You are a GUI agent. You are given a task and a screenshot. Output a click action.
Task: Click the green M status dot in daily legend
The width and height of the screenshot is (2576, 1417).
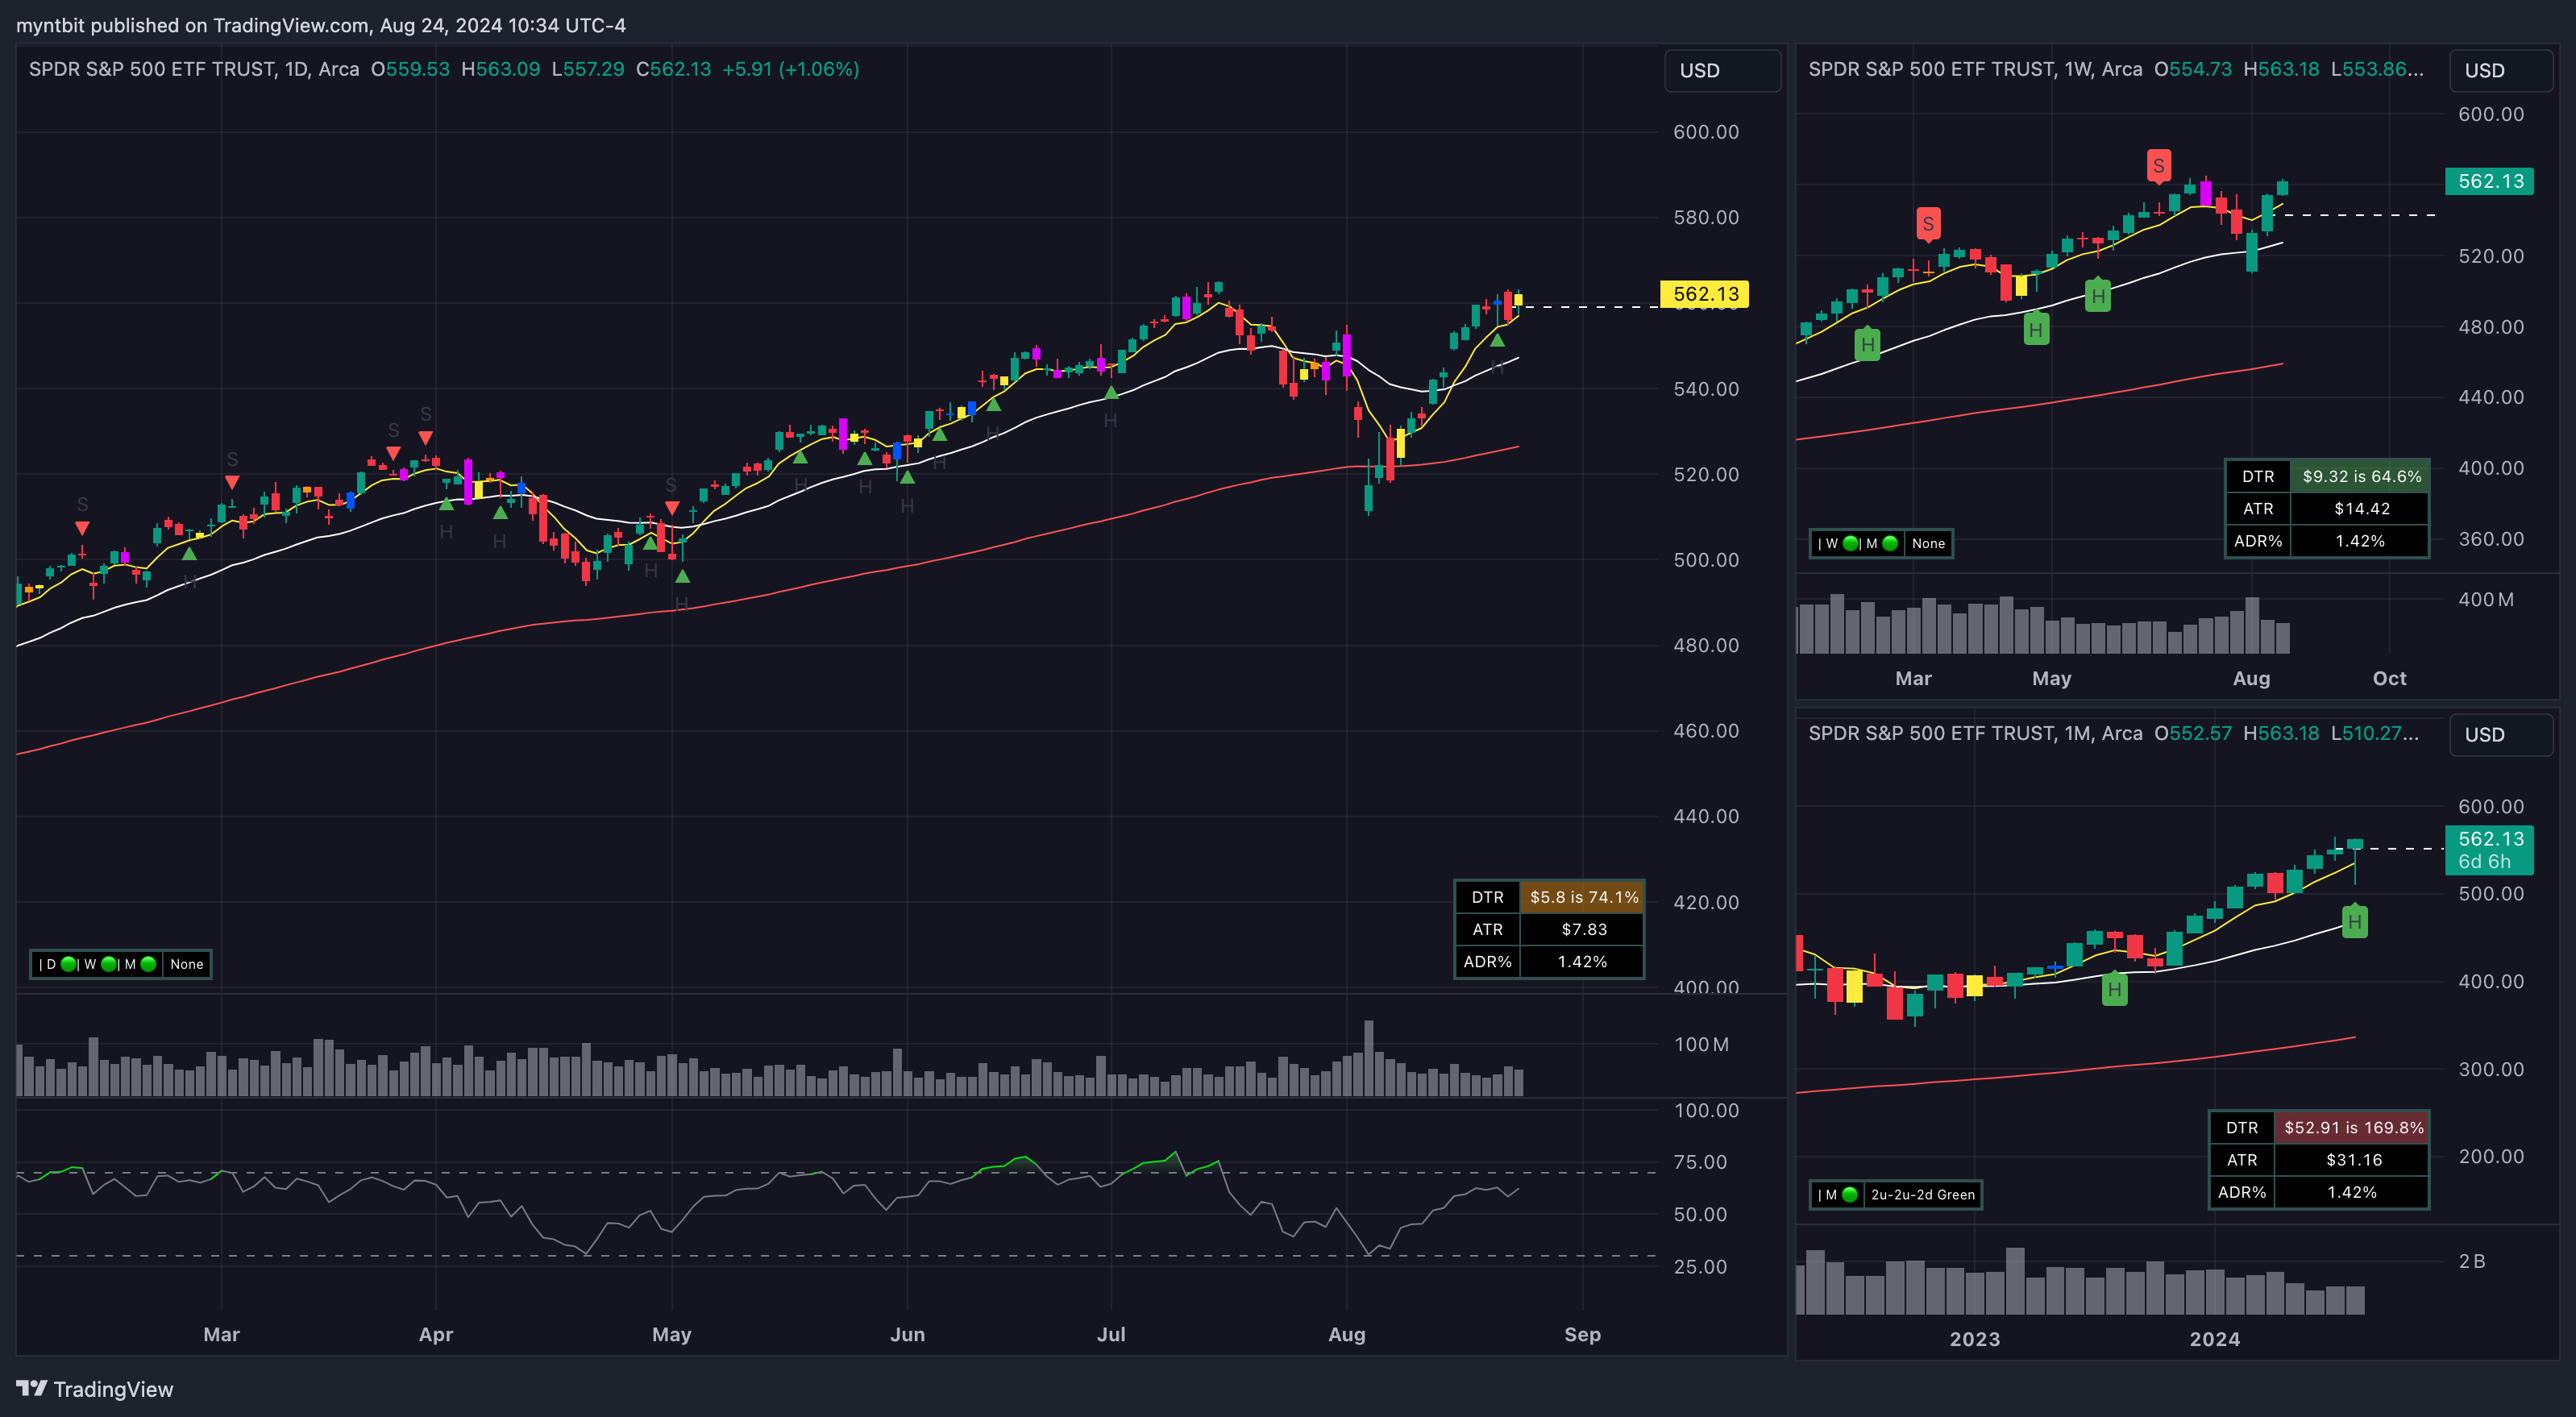[148, 964]
